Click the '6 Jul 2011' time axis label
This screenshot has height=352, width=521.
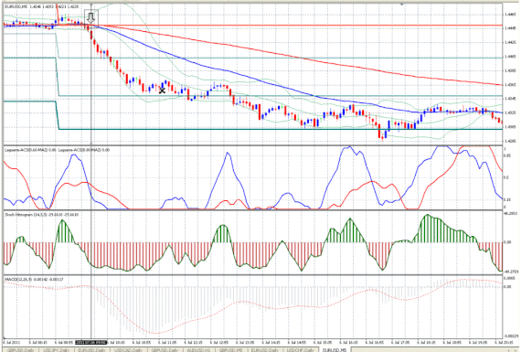click(x=12, y=342)
